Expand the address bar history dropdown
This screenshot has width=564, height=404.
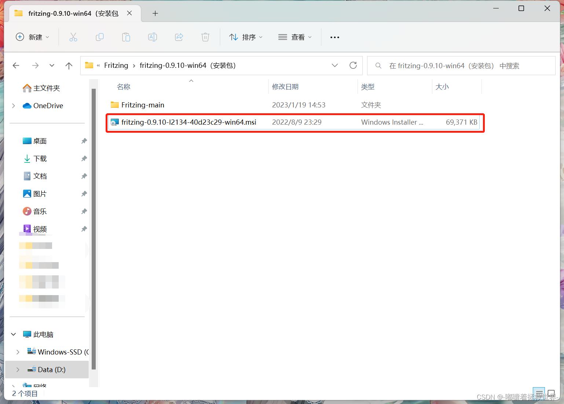[x=334, y=65]
